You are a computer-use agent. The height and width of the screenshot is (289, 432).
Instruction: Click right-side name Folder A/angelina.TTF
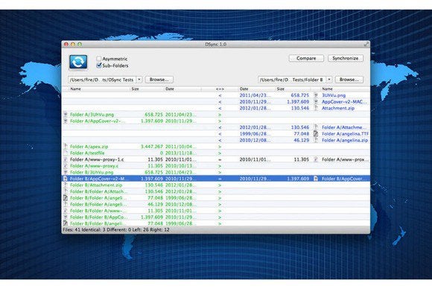tap(345, 133)
